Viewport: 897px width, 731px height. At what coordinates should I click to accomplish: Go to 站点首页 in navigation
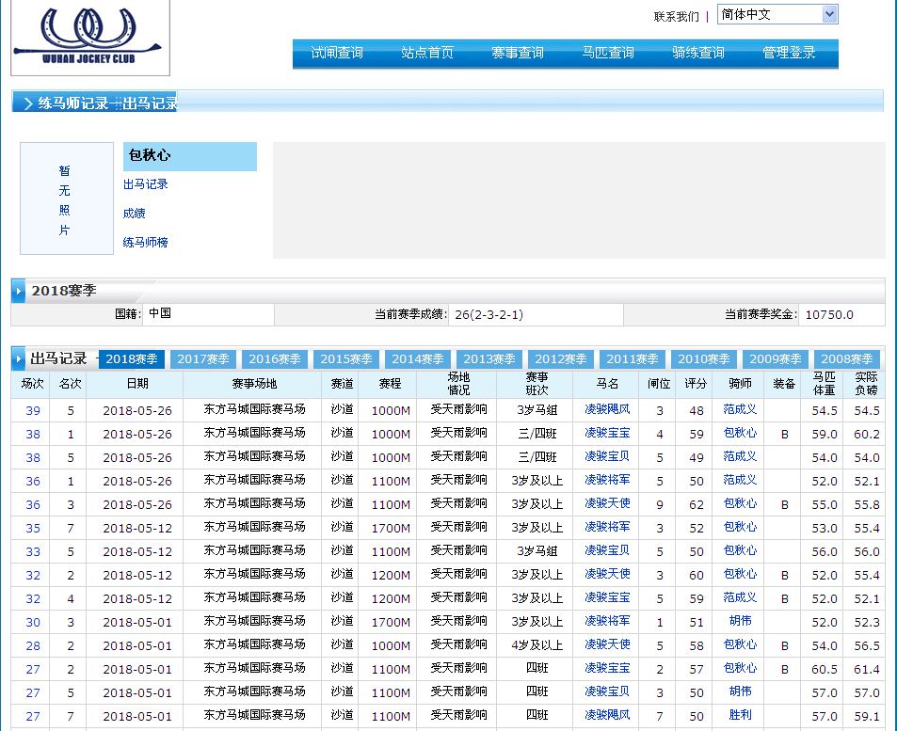coord(427,53)
